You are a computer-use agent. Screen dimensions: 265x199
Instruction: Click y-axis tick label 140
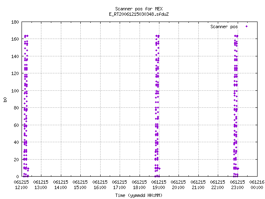15,56
